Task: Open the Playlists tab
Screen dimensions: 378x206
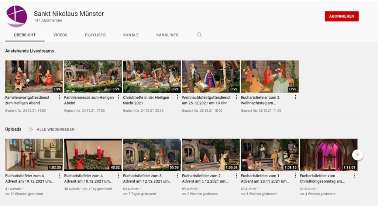Action: pos(95,35)
